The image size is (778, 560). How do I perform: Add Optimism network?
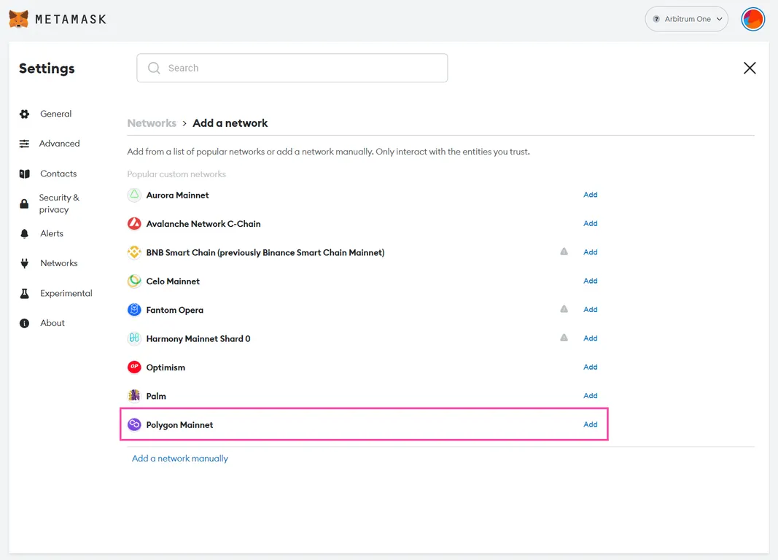(x=590, y=367)
